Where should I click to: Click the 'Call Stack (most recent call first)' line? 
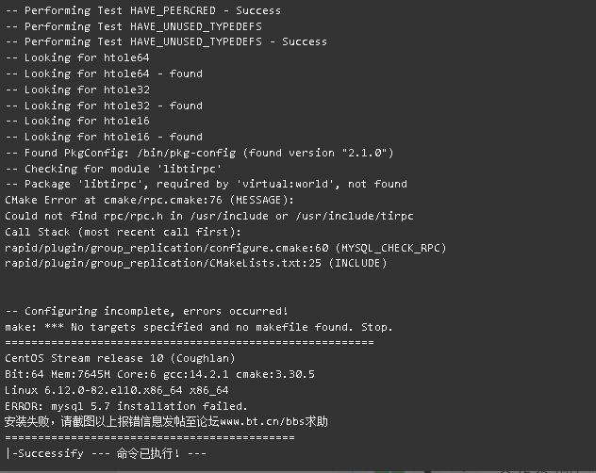[123, 232]
